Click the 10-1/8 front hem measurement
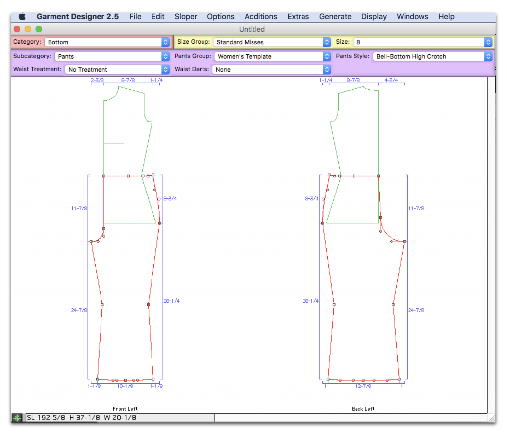Viewport: 507px width, 435px height. 125,386
